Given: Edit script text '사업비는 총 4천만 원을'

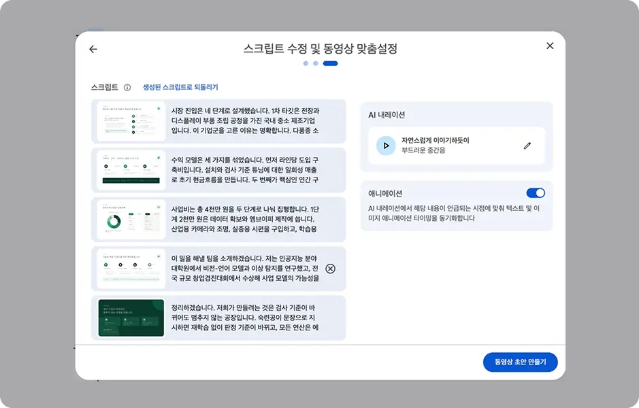Looking at the screenshot, I should [x=246, y=219].
